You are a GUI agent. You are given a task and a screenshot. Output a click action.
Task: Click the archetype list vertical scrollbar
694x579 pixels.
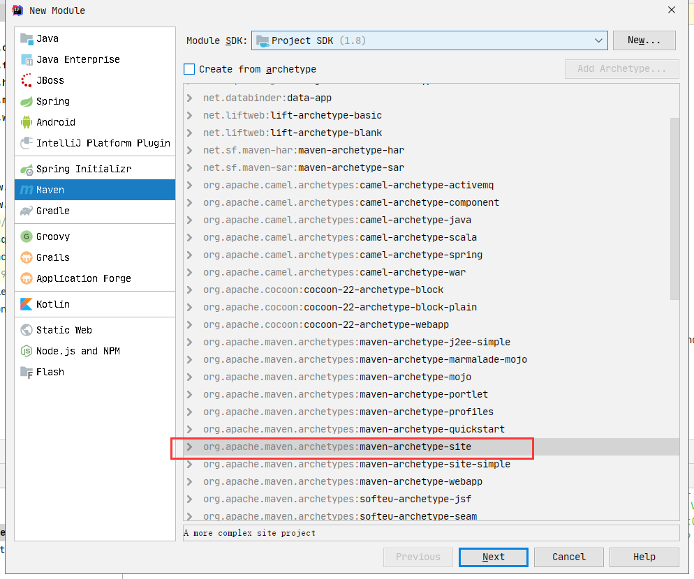(x=674, y=209)
